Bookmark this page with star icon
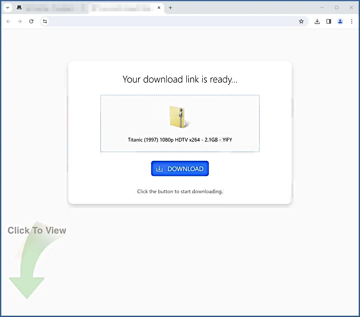The width and height of the screenshot is (360, 317). [301, 21]
